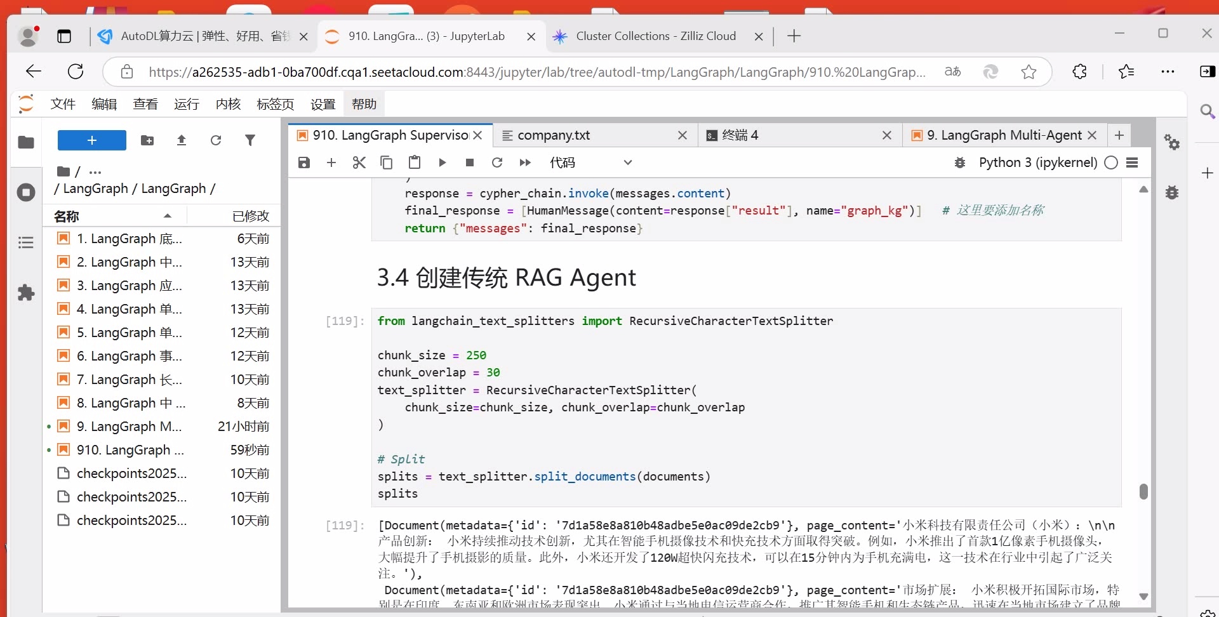1219x617 pixels.
Task: Interrupt the kernel with the stop icon
Action: coord(470,163)
